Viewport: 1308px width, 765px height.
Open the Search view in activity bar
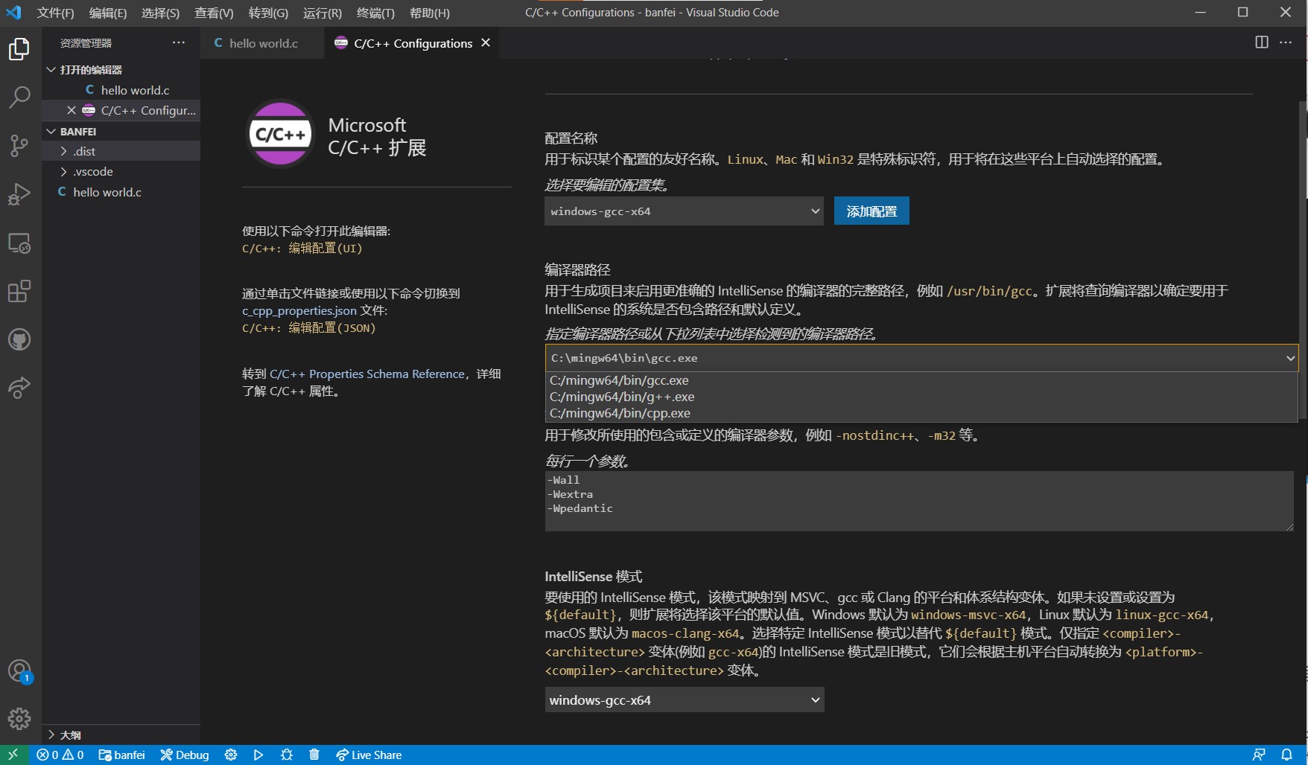pyautogui.click(x=19, y=97)
